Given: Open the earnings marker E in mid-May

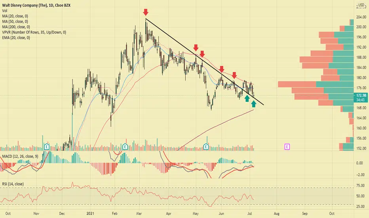Looking at the screenshot, I should [206, 147].
